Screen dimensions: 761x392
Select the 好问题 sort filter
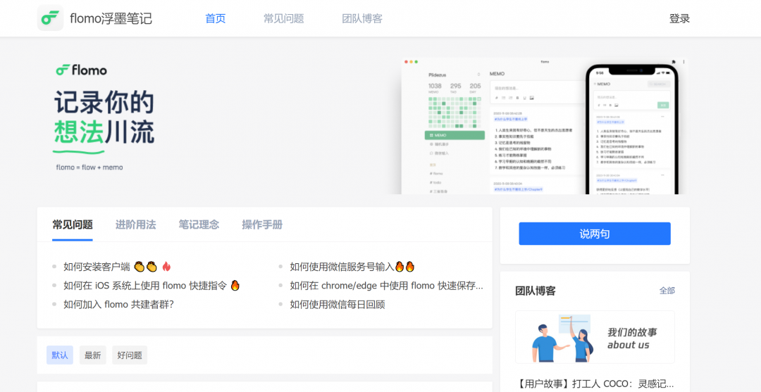[130, 355]
